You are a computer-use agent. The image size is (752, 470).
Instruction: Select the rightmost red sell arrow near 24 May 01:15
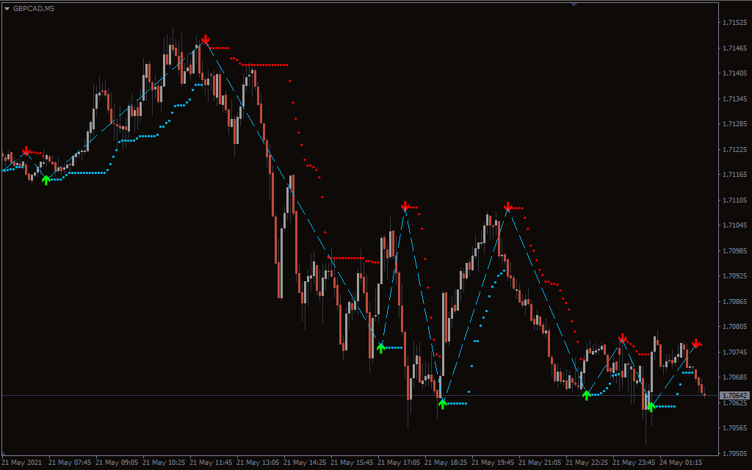697,342
